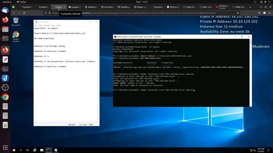Image resolution: width=273 pixels, height=153 pixels.
Task: Click 'Availability Zone: eu-west-1b' desktop text
Action: [225, 31]
